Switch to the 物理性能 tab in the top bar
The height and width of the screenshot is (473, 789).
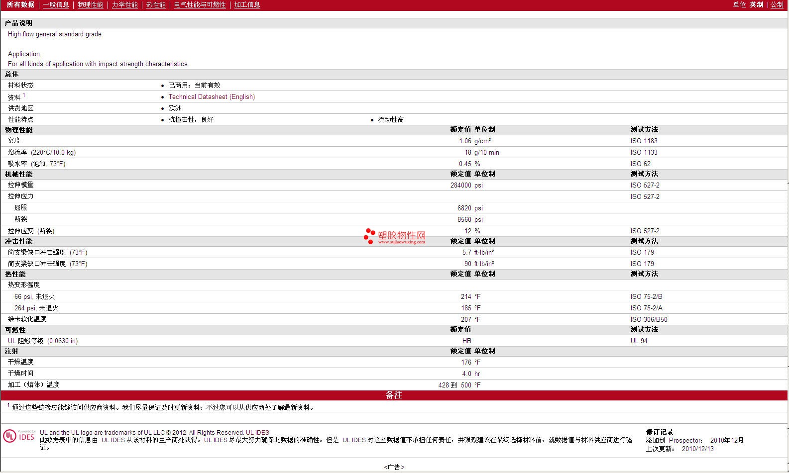(x=91, y=4)
